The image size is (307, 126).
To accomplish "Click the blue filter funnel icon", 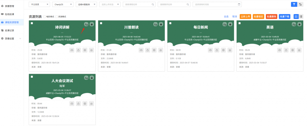I will click(x=294, y=4).
